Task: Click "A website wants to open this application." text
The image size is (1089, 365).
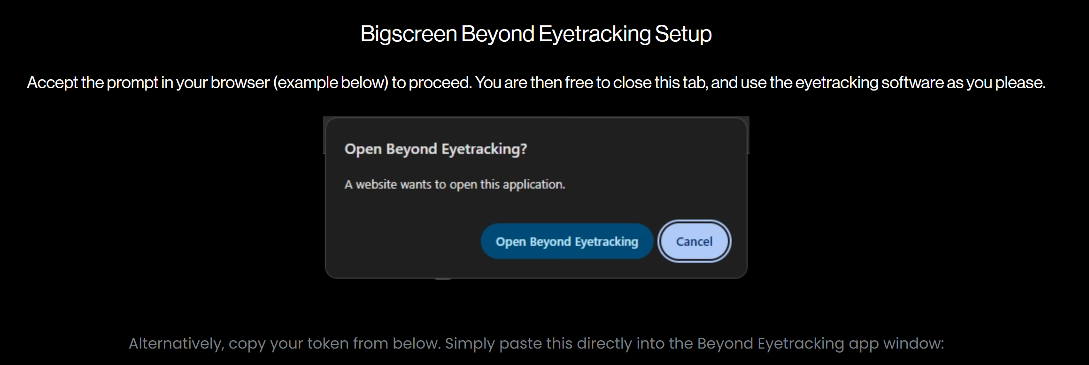Action: click(x=455, y=184)
